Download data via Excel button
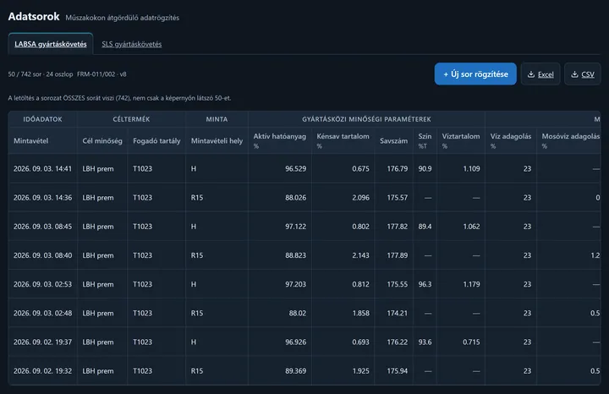The image size is (609, 394). [x=540, y=74]
